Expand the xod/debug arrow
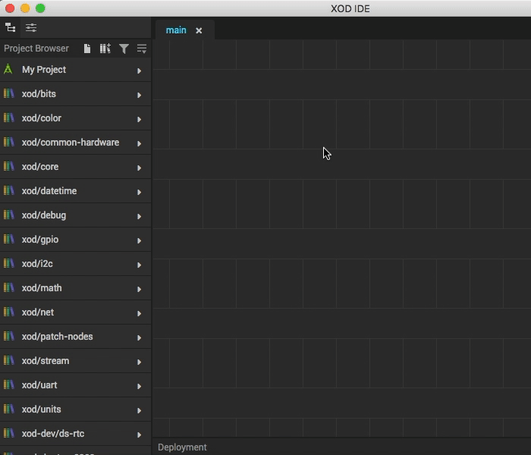The height and width of the screenshot is (455, 531). coord(139,216)
